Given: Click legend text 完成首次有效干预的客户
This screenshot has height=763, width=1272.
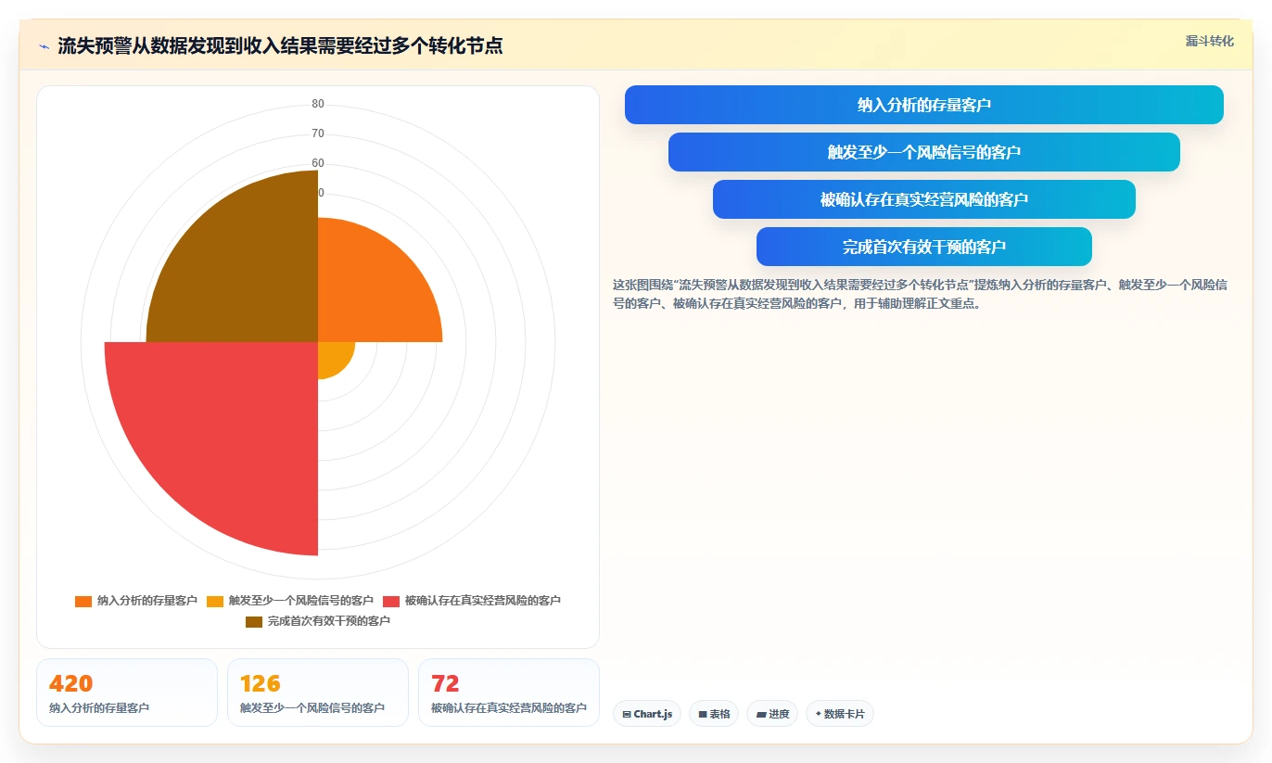Looking at the screenshot, I should [x=329, y=621].
